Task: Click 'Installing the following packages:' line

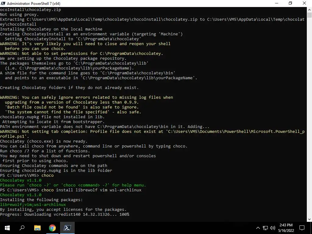Action: [41, 200]
